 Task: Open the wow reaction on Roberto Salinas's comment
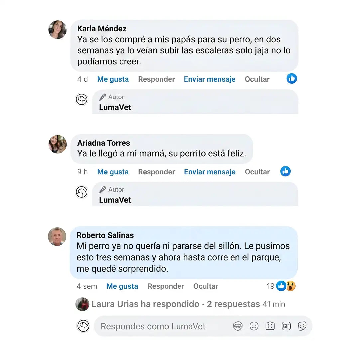291,286
